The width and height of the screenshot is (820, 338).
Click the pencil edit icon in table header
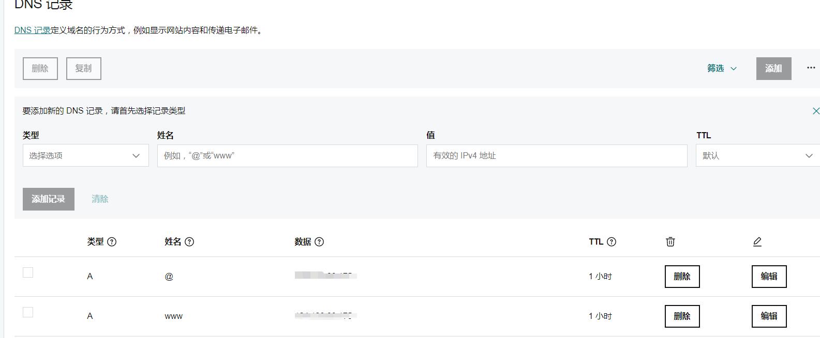(757, 242)
